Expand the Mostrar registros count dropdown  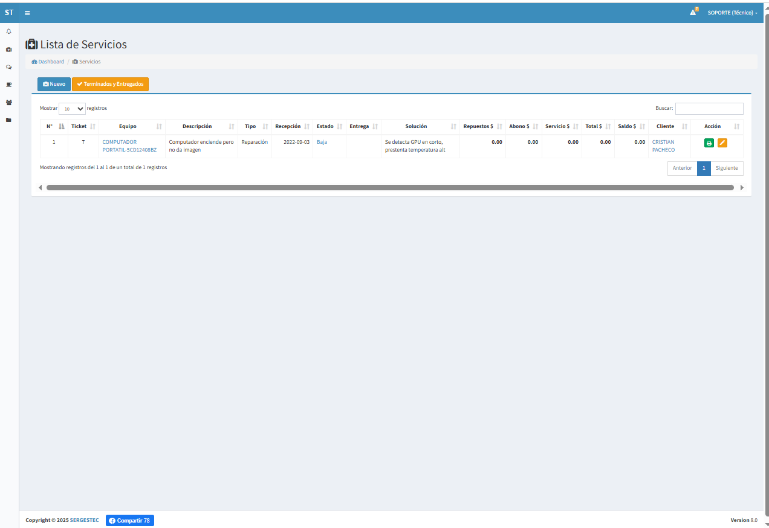click(72, 109)
